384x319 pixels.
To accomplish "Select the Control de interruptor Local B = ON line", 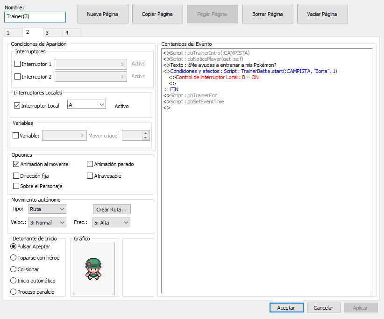I will coord(213,77).
